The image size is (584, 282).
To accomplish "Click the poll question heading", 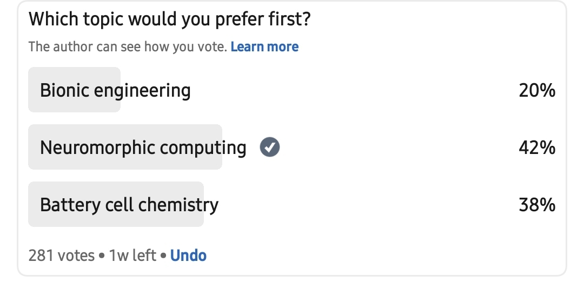I will tap(169, 19).
